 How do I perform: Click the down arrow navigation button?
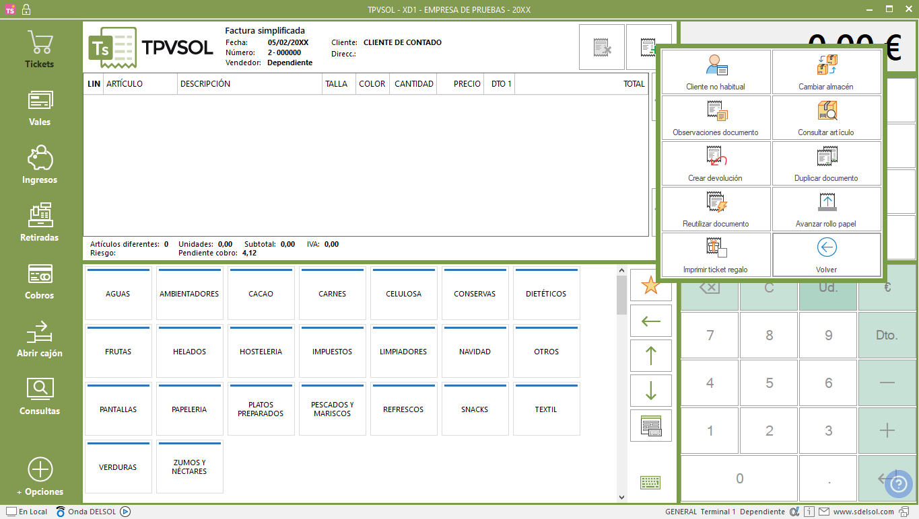point(650,391)
